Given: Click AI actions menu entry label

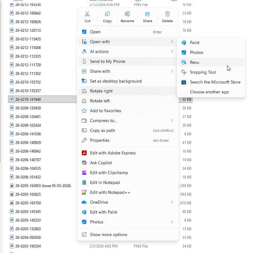Looking at the screenshot, I should (x=99, y=51).
